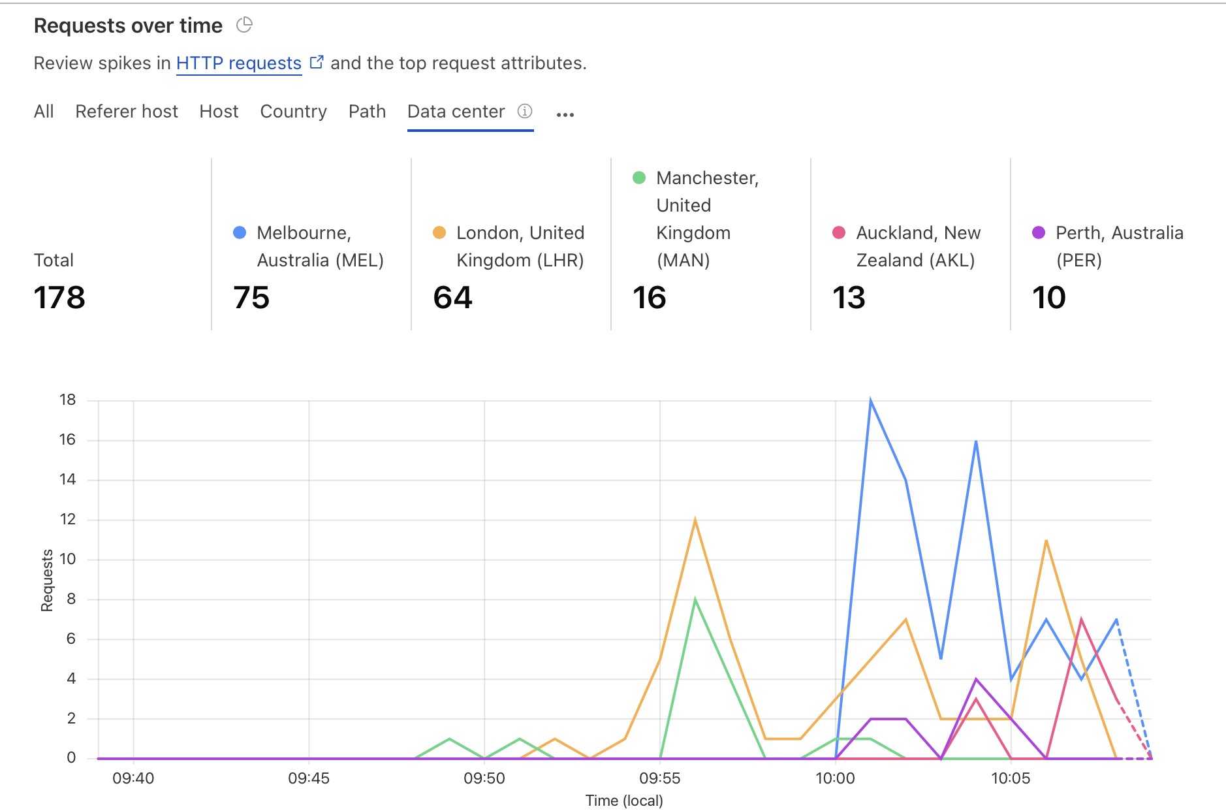Screen dimensions: 1226x811
Task: Toggle the Perth purple legend dot
Action: [1039, 232]
